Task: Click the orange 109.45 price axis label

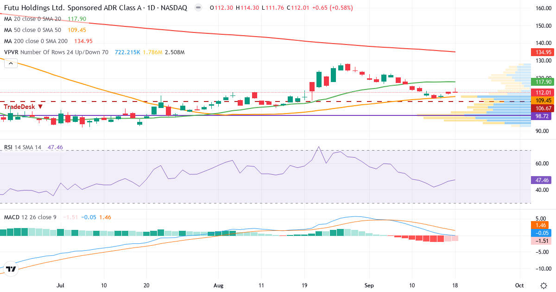Action: [x=543, y=100]
